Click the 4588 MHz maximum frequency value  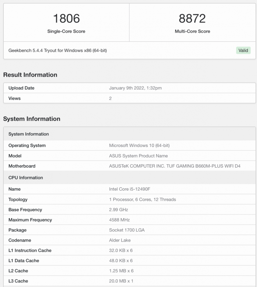[x=119, y=220]
